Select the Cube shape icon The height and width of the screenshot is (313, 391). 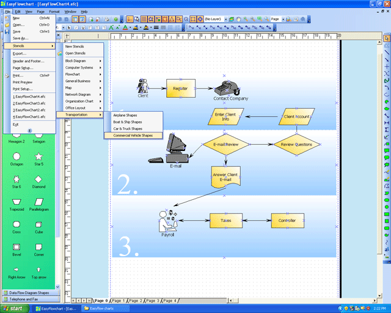[38, 224]
